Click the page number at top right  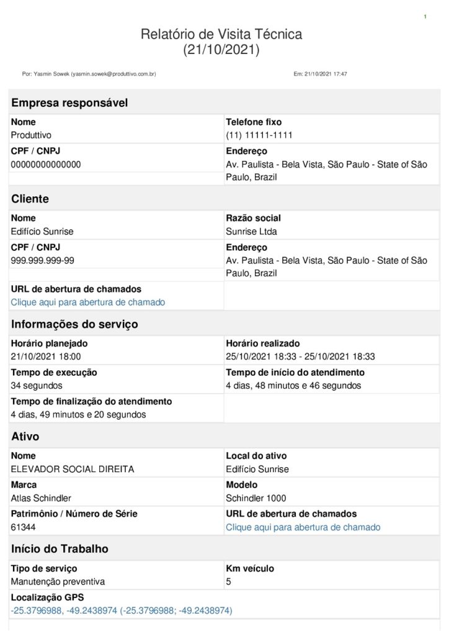425,16
